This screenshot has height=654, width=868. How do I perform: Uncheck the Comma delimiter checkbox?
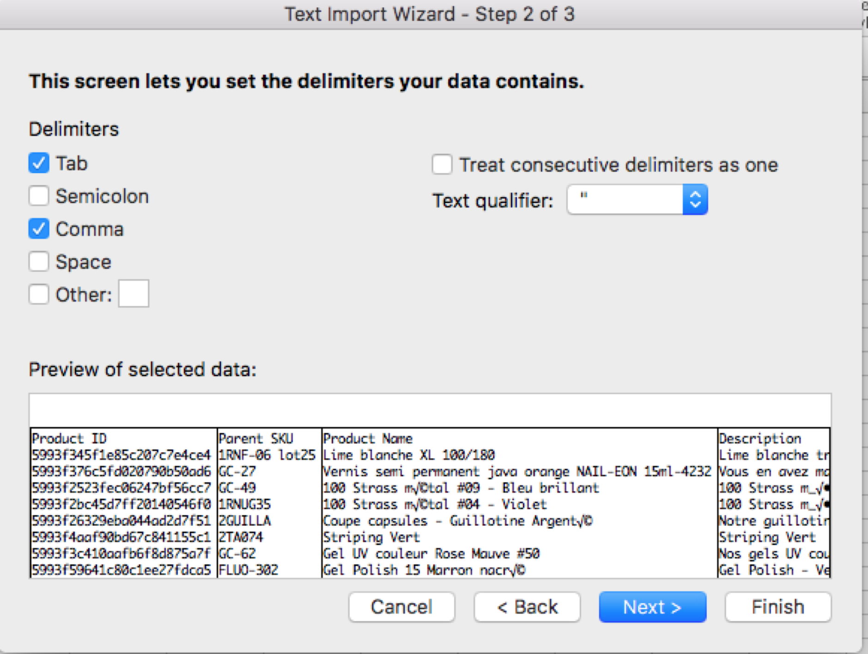tap(39, 229)
